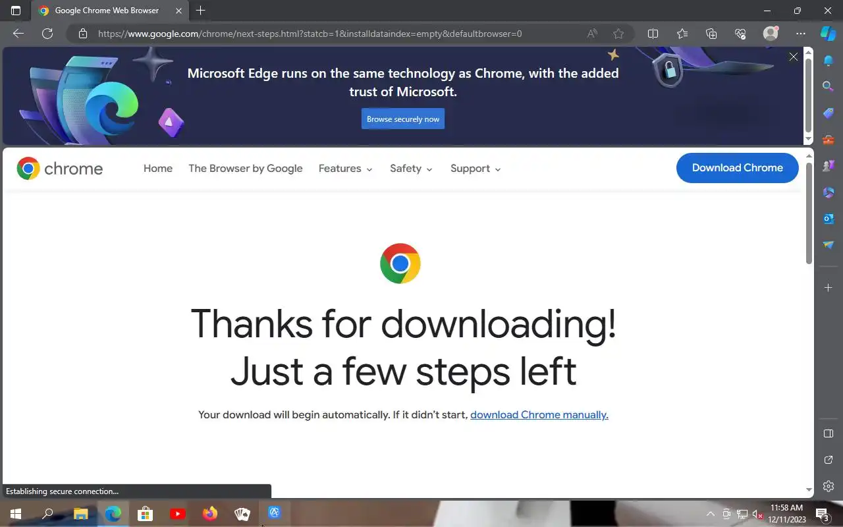Open sidebar notifications bell icon
Viewport: 843px width, 527px height.
tap(829, 61)
